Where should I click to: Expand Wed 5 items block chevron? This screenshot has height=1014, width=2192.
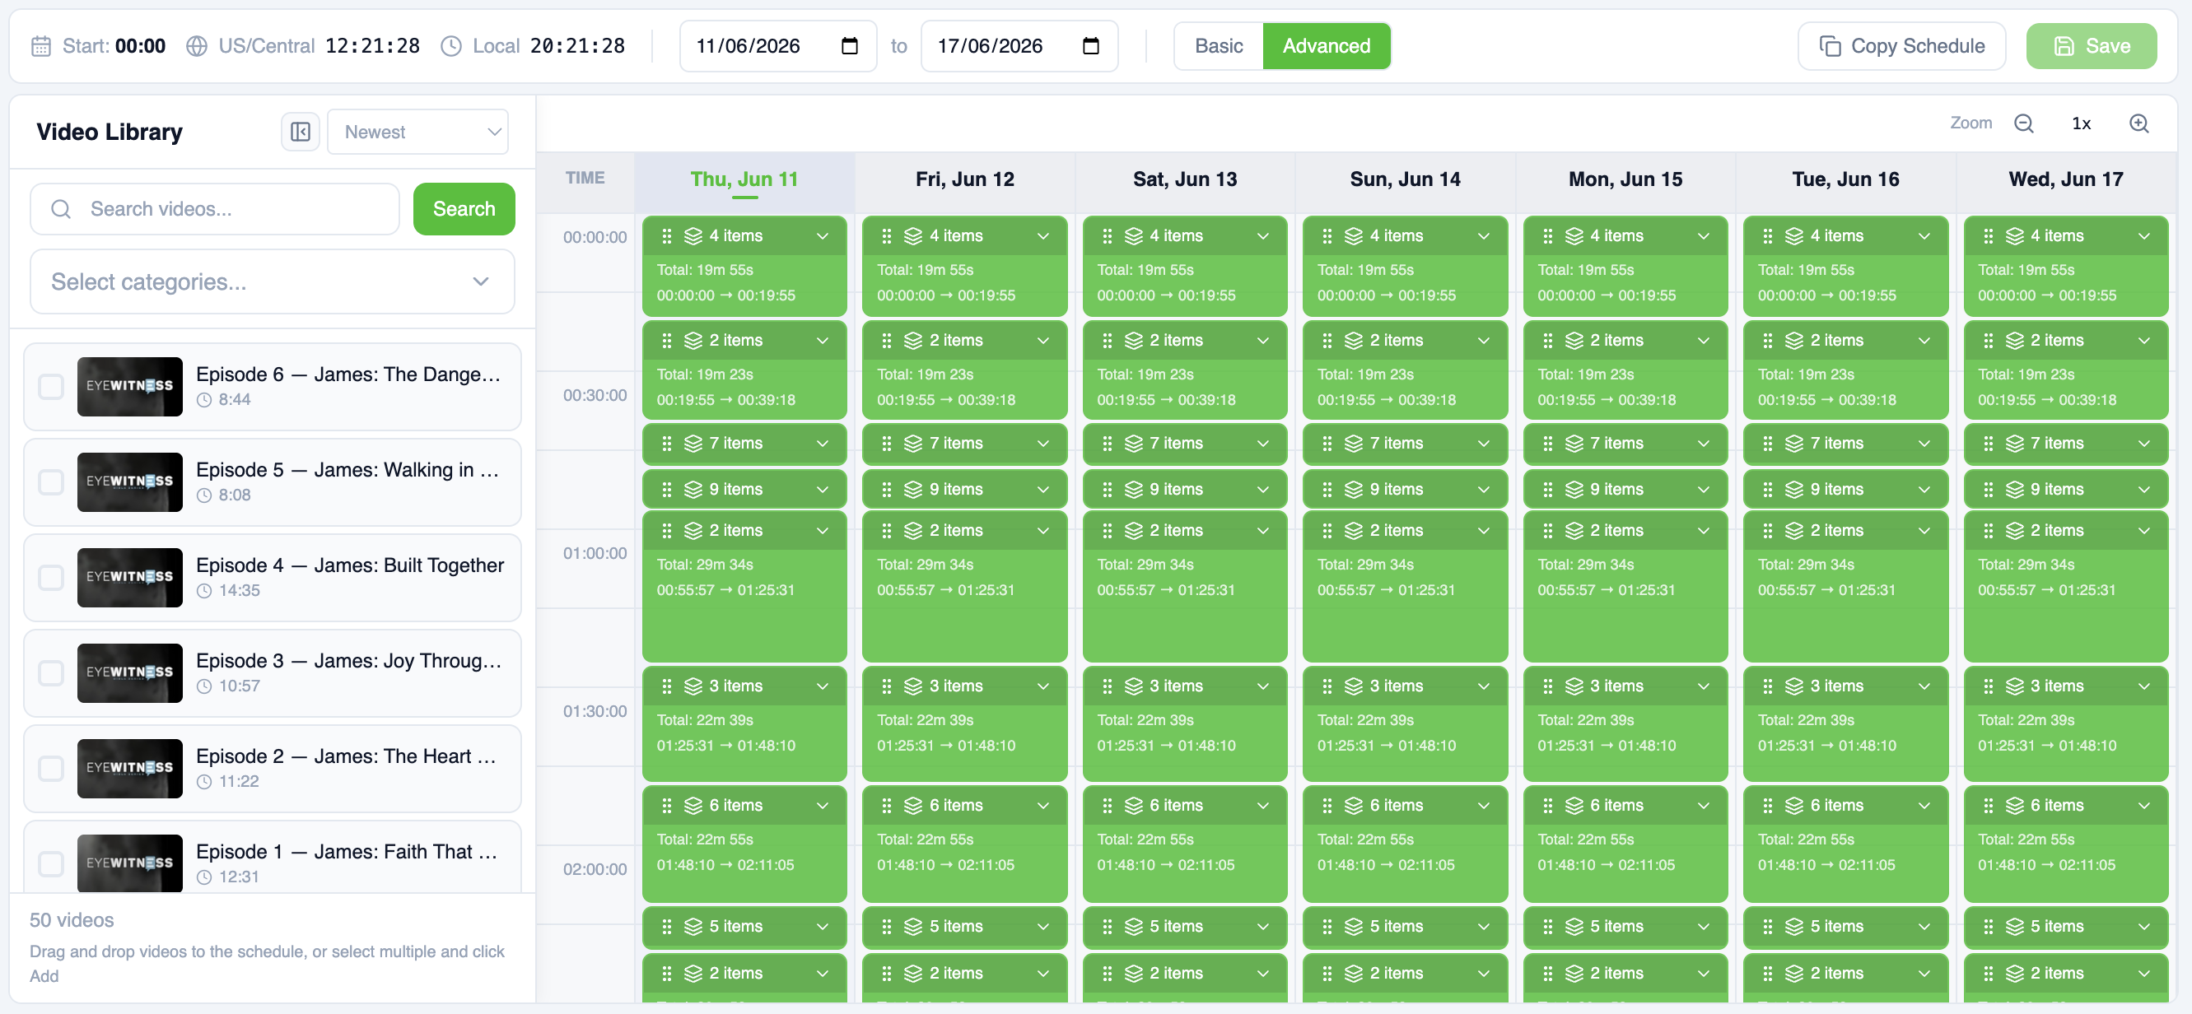2144,926
